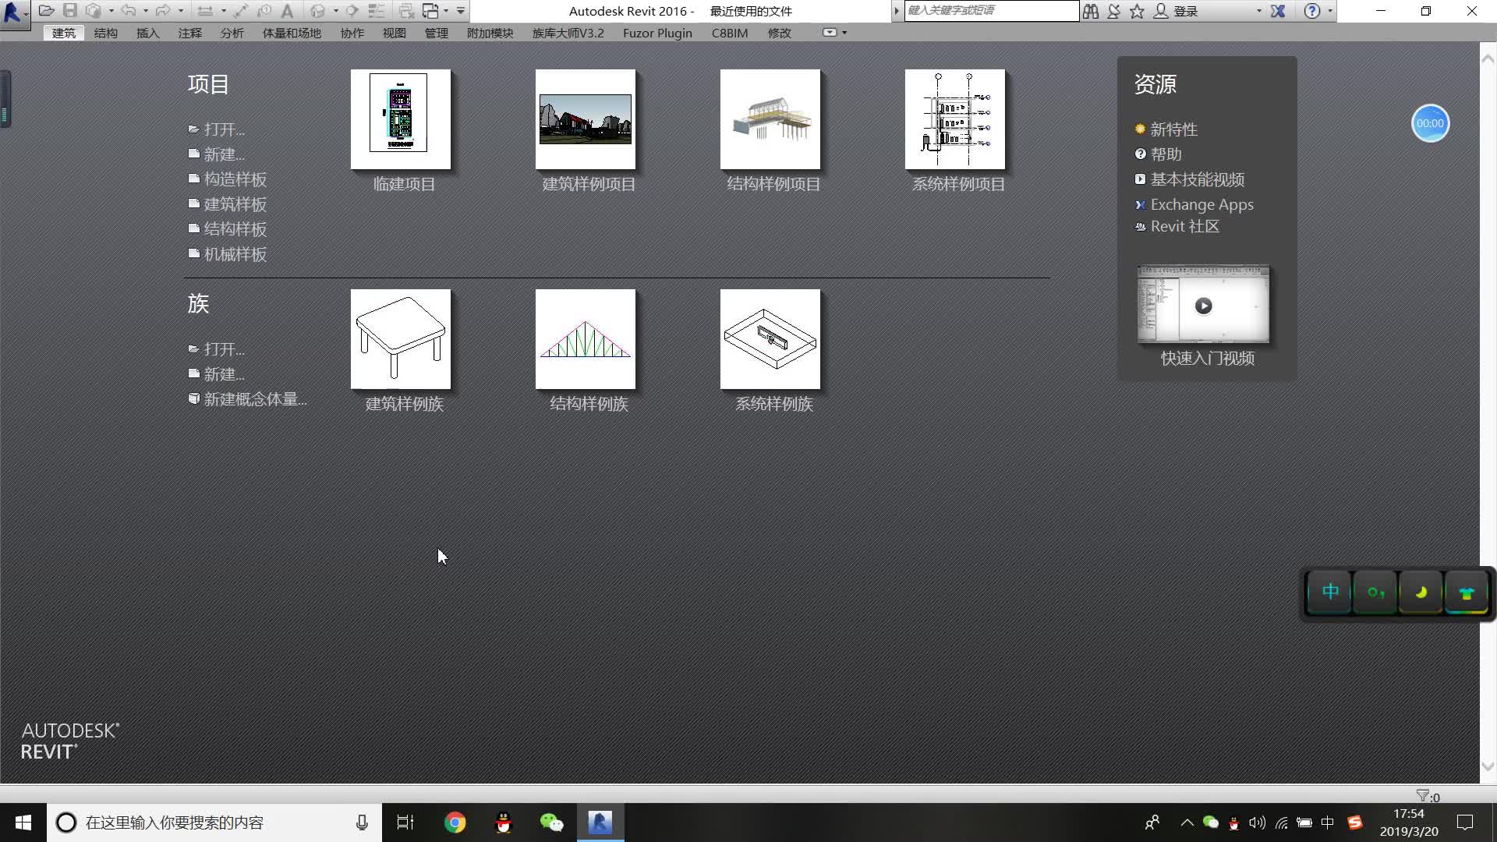Expand the Help dropdown arrow next to question mark
1497x842 pixels.
pos(1330,11)
